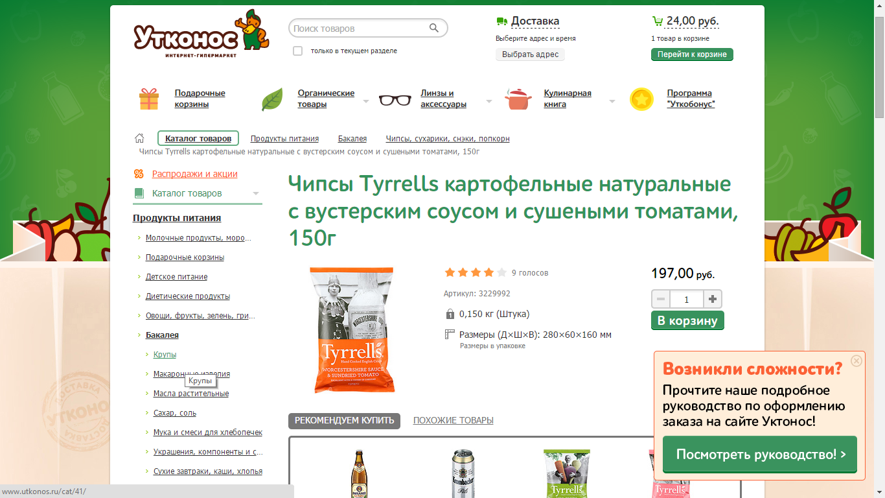Click the delivery truck icon
The width and height of the screenshot is (885, 498).
(501, 21)
